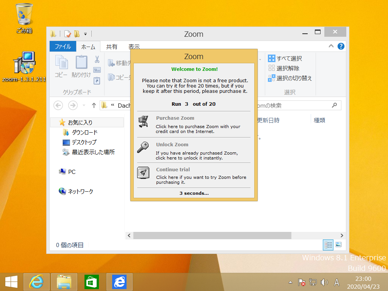Image resolution: width=388 pixels, height=291 pixels.
Task: Click the Explorer window folder icon in title bar
Action: pos(53,34)
